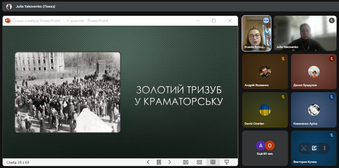The width and height of the screenshot is (339, 168).
Task: Go to the previous slide arrow
Action: tap(148, 162)
